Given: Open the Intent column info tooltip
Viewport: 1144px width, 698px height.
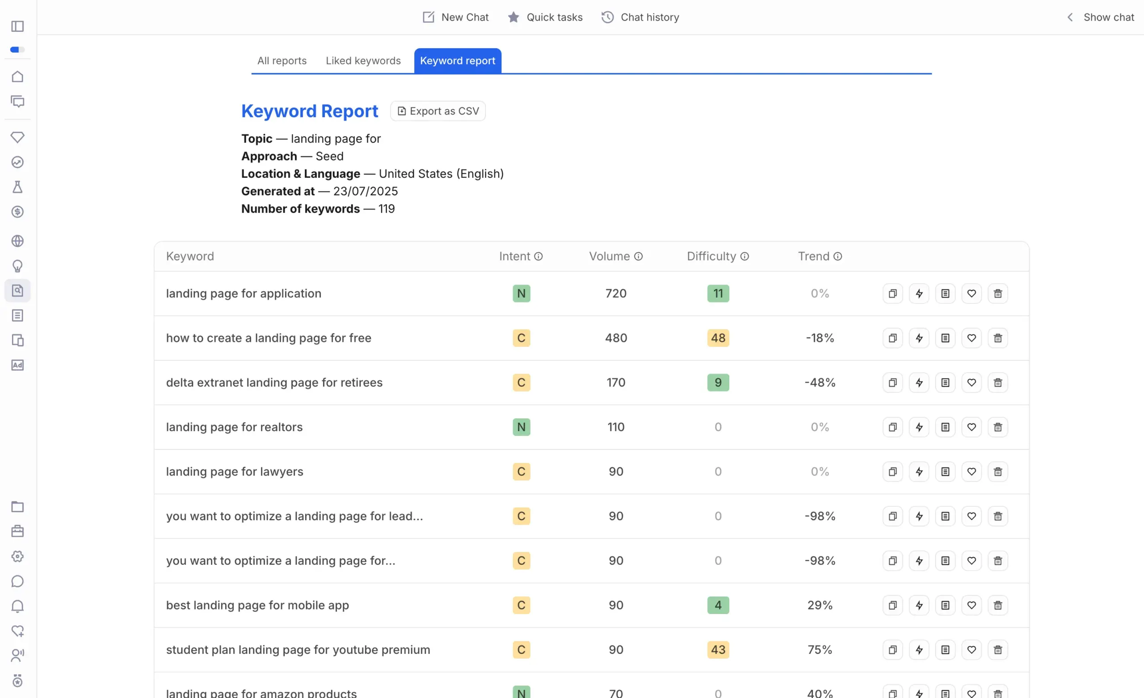Looking at the screenshot, I should click(538, 256).
